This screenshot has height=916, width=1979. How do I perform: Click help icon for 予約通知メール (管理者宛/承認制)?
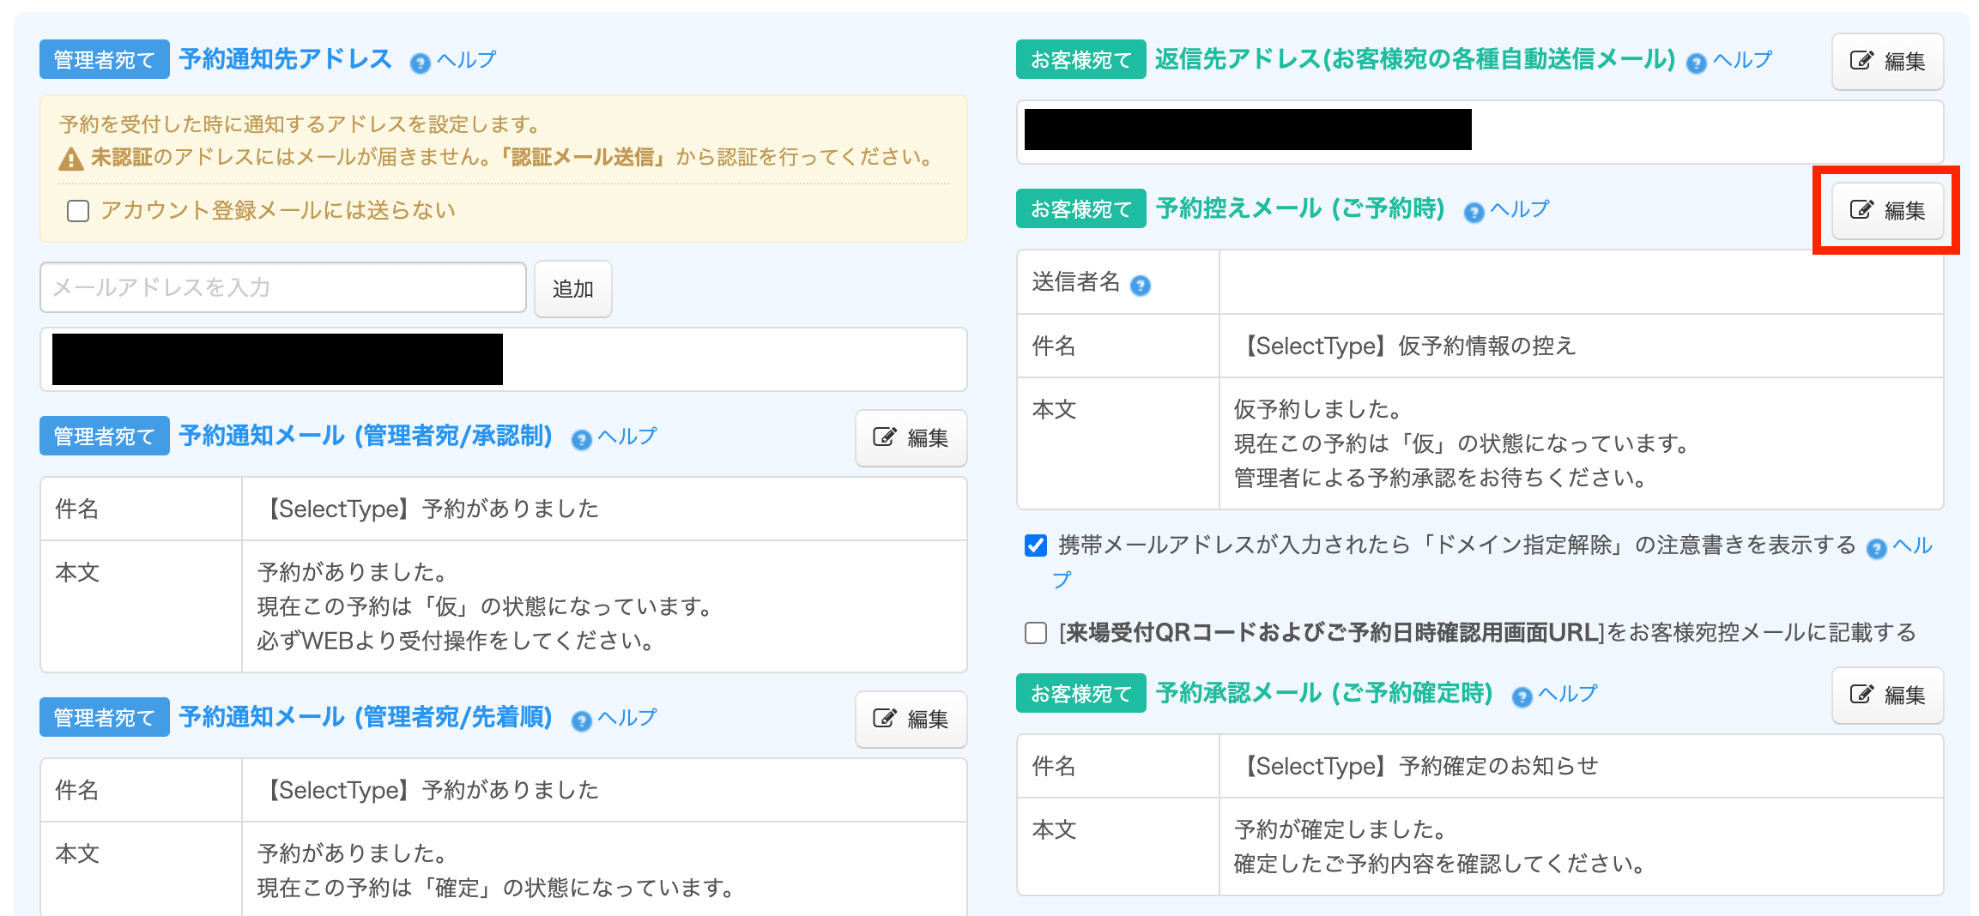tap(582, 439)
